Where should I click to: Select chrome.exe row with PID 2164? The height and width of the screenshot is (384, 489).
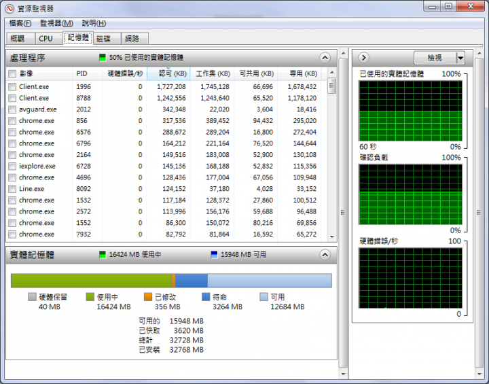click(166, 155)
